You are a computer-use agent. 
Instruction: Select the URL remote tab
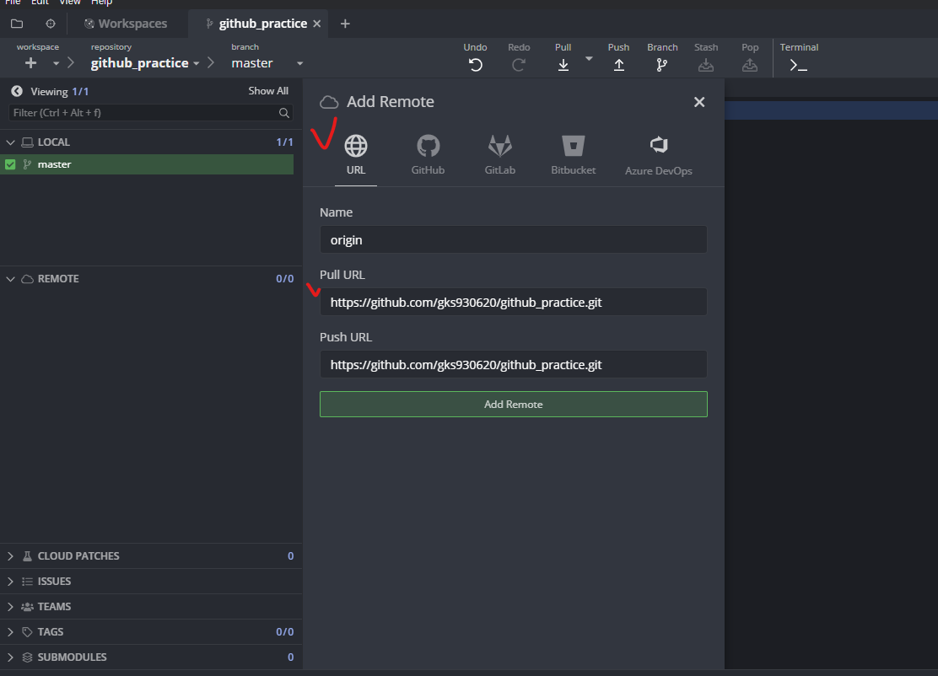point(356,155)
